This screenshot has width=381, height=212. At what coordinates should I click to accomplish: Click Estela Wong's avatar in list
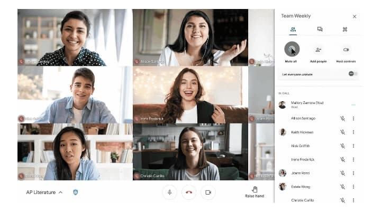(283, 187)
